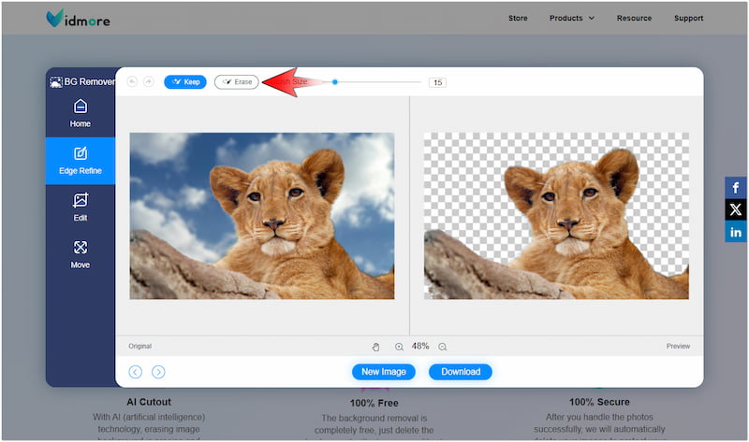749x442 pixels.
Task: Click the zoom out magnifier
Action: tap(443, 347)
